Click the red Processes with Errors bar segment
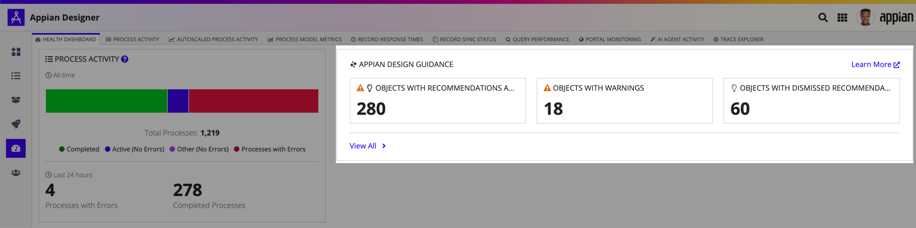Screen dimensions: 916x228 (x=254, y=101)
